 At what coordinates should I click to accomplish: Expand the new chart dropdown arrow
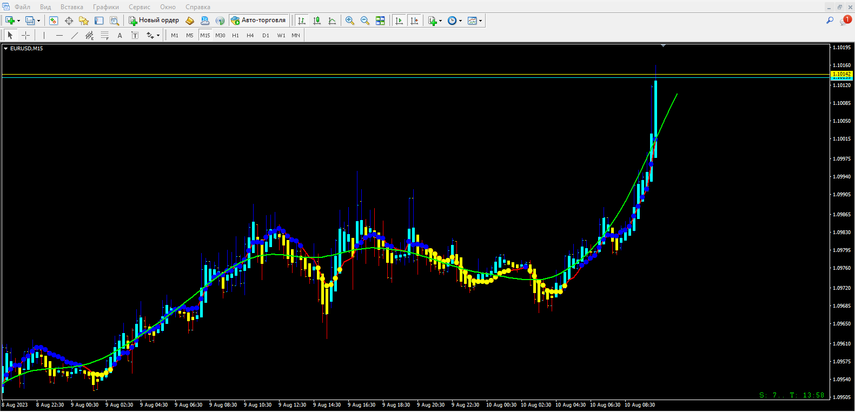[19, 21]
